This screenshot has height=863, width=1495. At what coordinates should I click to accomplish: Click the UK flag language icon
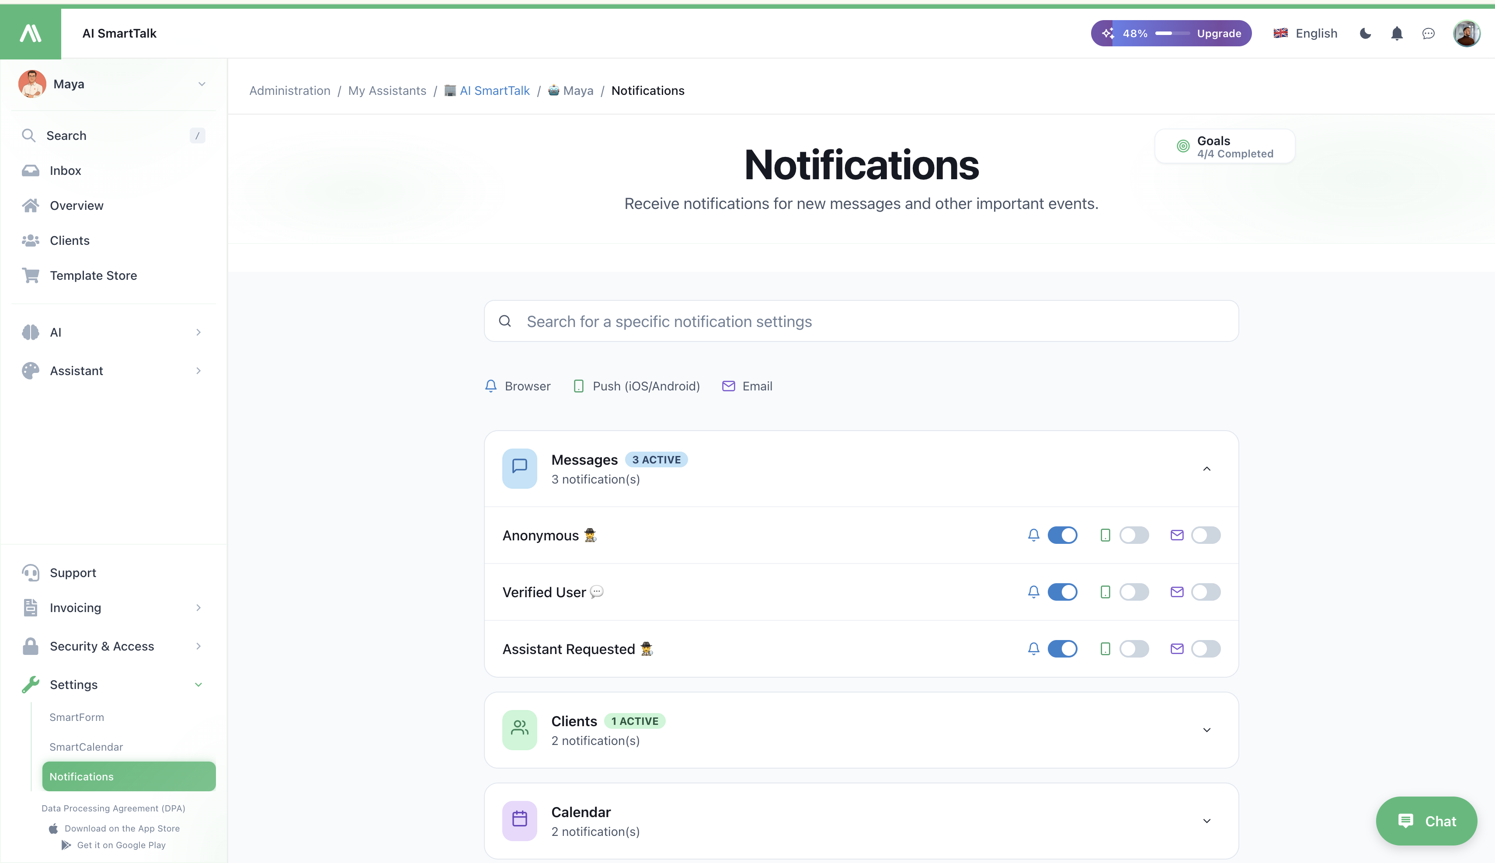(x=1280, y=33)
